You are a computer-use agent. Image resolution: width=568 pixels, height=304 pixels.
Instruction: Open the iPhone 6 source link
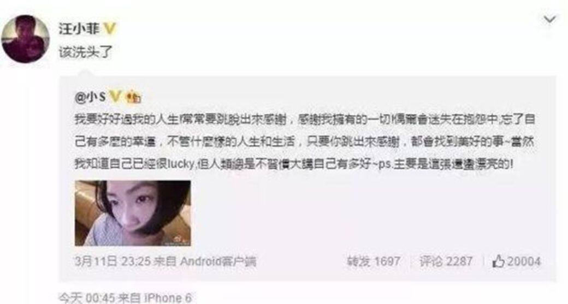click(x=168, y=298)
